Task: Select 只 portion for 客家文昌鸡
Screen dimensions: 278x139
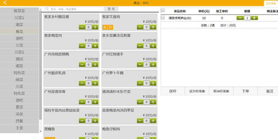Action: click(x=110, y=28)
